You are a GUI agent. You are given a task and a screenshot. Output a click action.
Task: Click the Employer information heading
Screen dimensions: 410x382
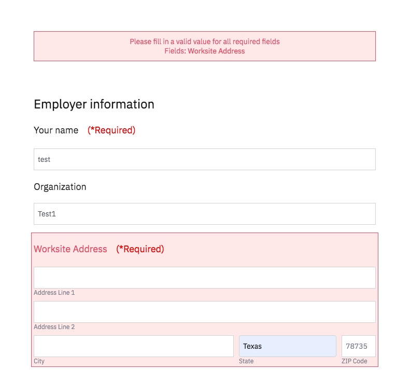coord(94,104)
